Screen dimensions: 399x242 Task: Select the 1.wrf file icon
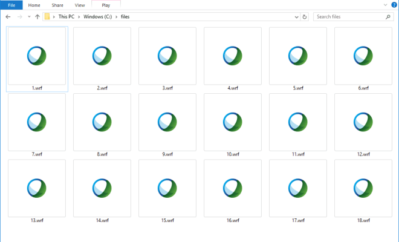tap(37, 56)
